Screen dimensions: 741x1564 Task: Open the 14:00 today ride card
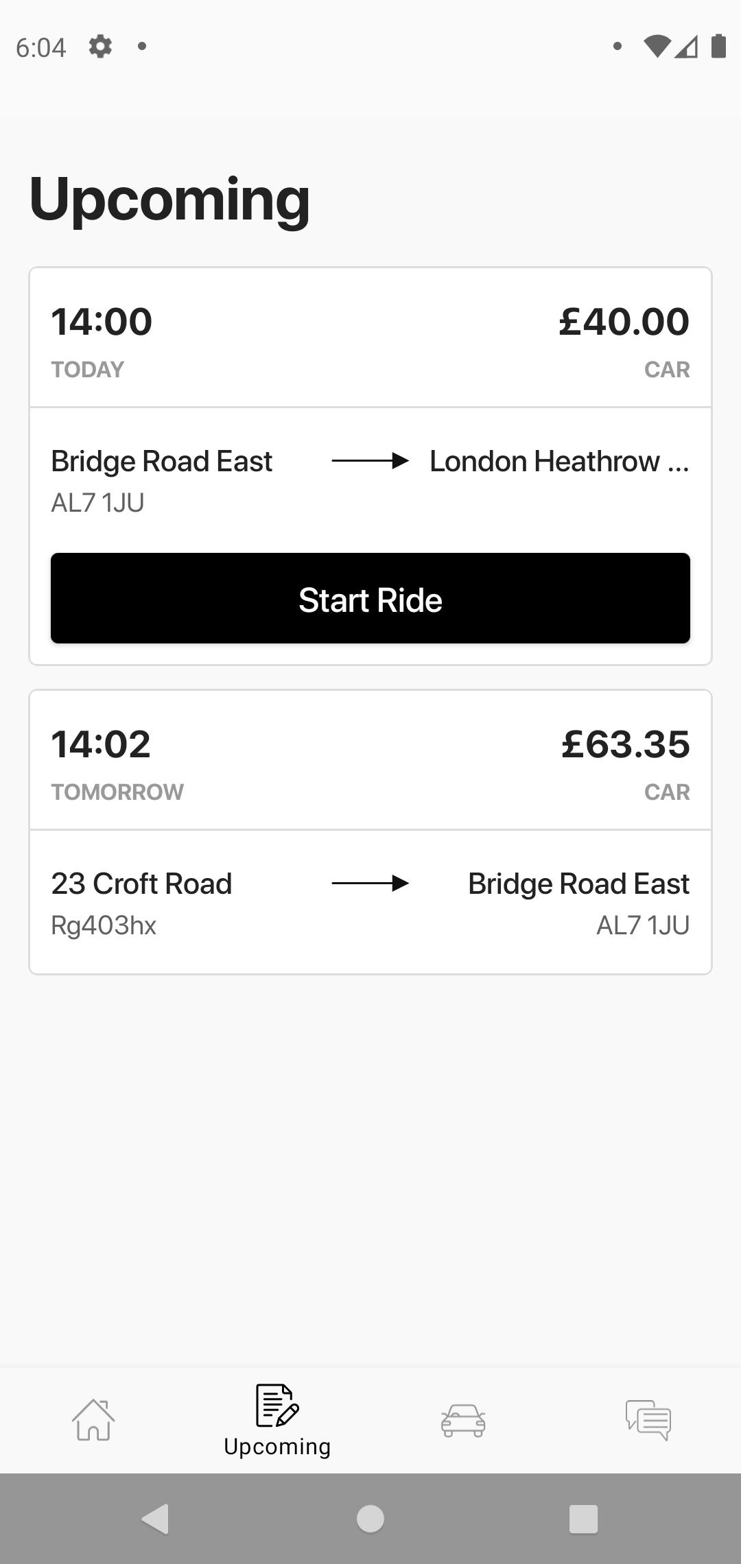(370, 466)
